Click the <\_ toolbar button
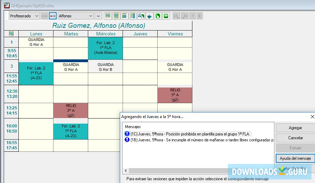 tap(176, 16)
